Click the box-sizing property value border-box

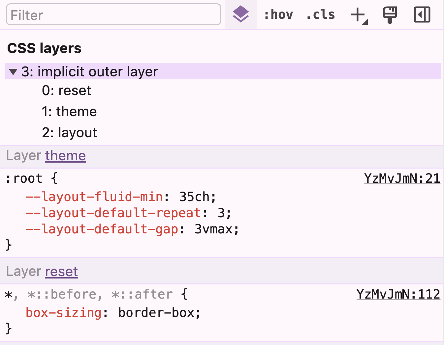tap(160, 313)
